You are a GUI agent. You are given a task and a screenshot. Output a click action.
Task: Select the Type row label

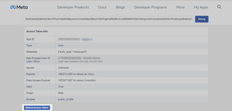click(29, 45)
